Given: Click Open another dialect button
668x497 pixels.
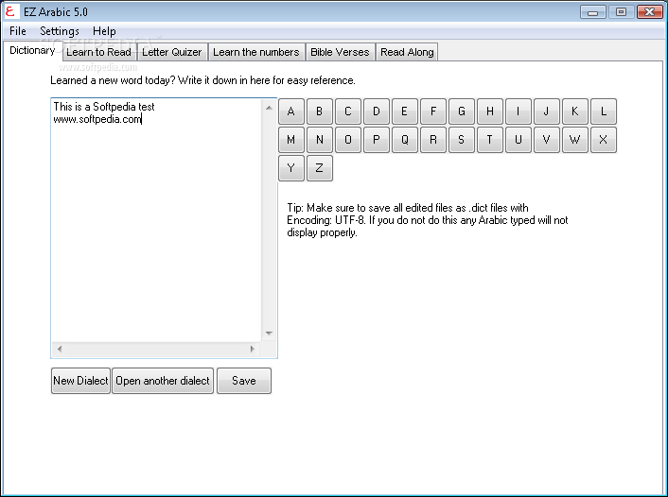Looking at the screenshot, I should [163, 381].
